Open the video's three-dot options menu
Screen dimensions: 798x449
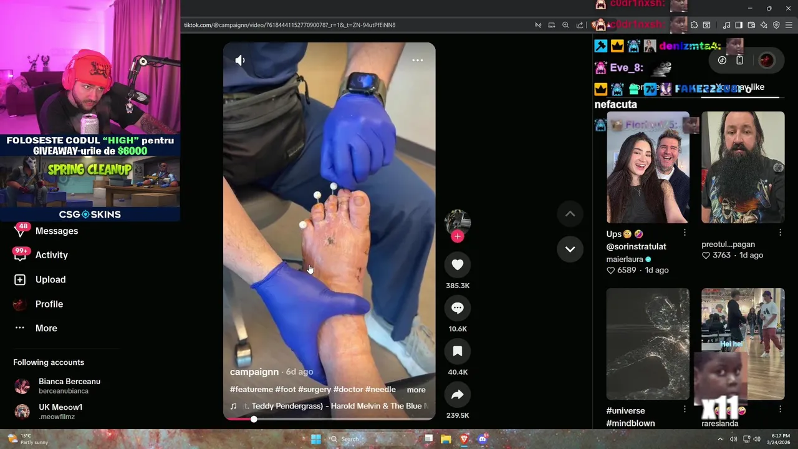418,60
